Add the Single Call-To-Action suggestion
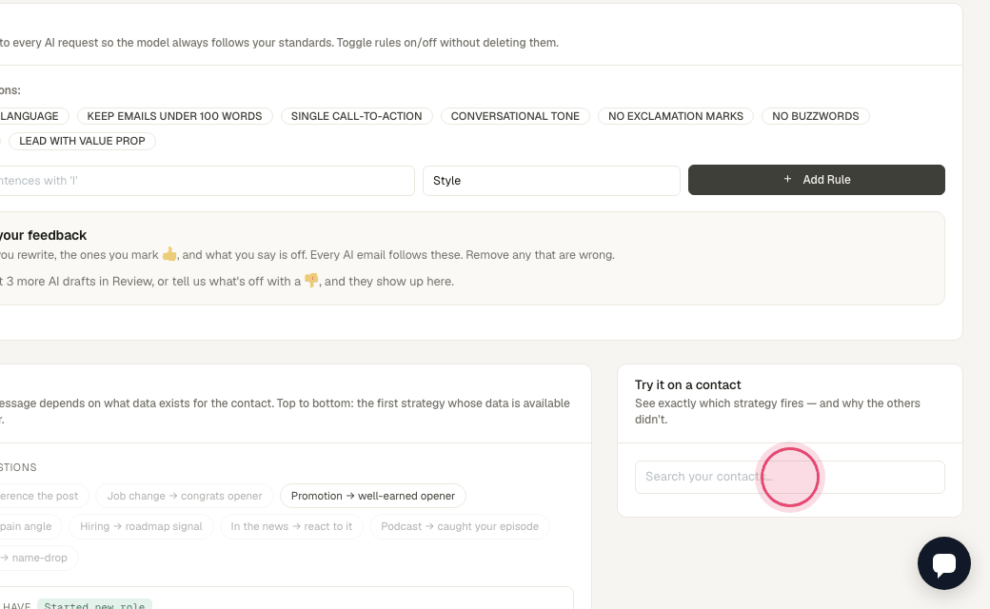This screenshot has width=990, height=609. pyautogui.click(x=356, y=116)
